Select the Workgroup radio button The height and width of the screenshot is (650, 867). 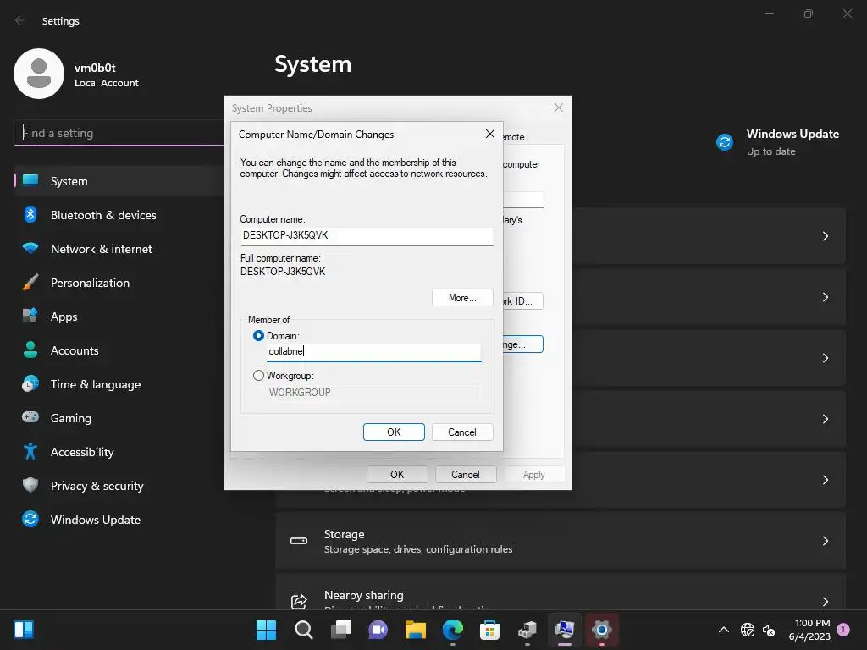(x=258, y=375)
